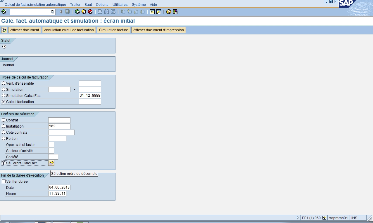Open the Saut menu

[88, 5]
